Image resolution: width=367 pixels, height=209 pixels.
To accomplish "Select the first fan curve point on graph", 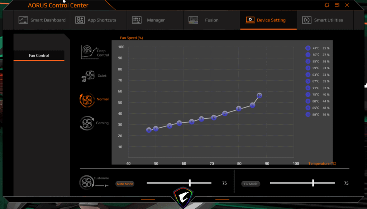I will click(149, 130).
